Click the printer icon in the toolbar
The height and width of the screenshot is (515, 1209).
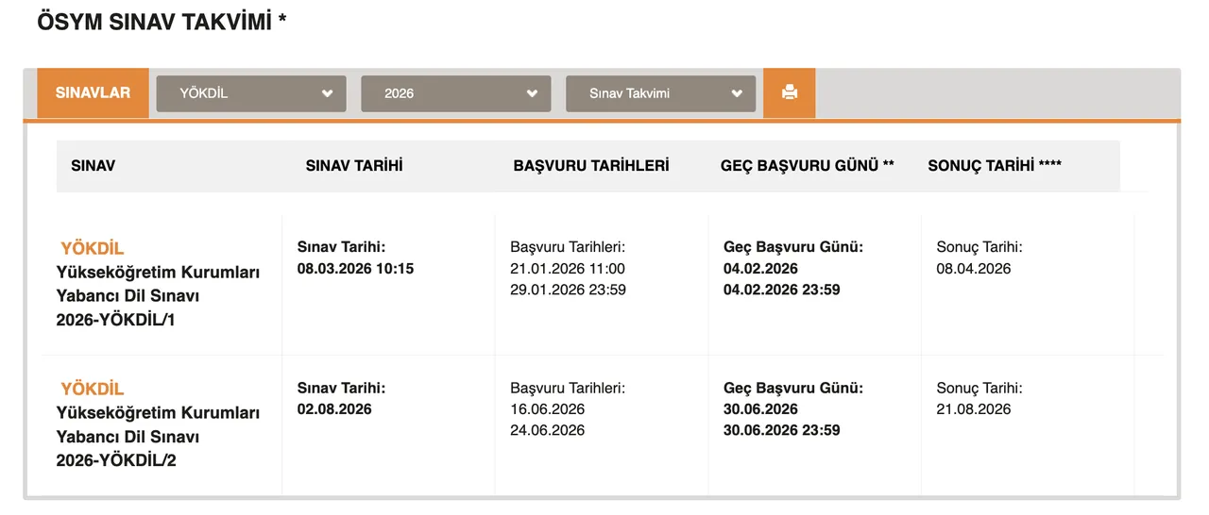point(790,92)
